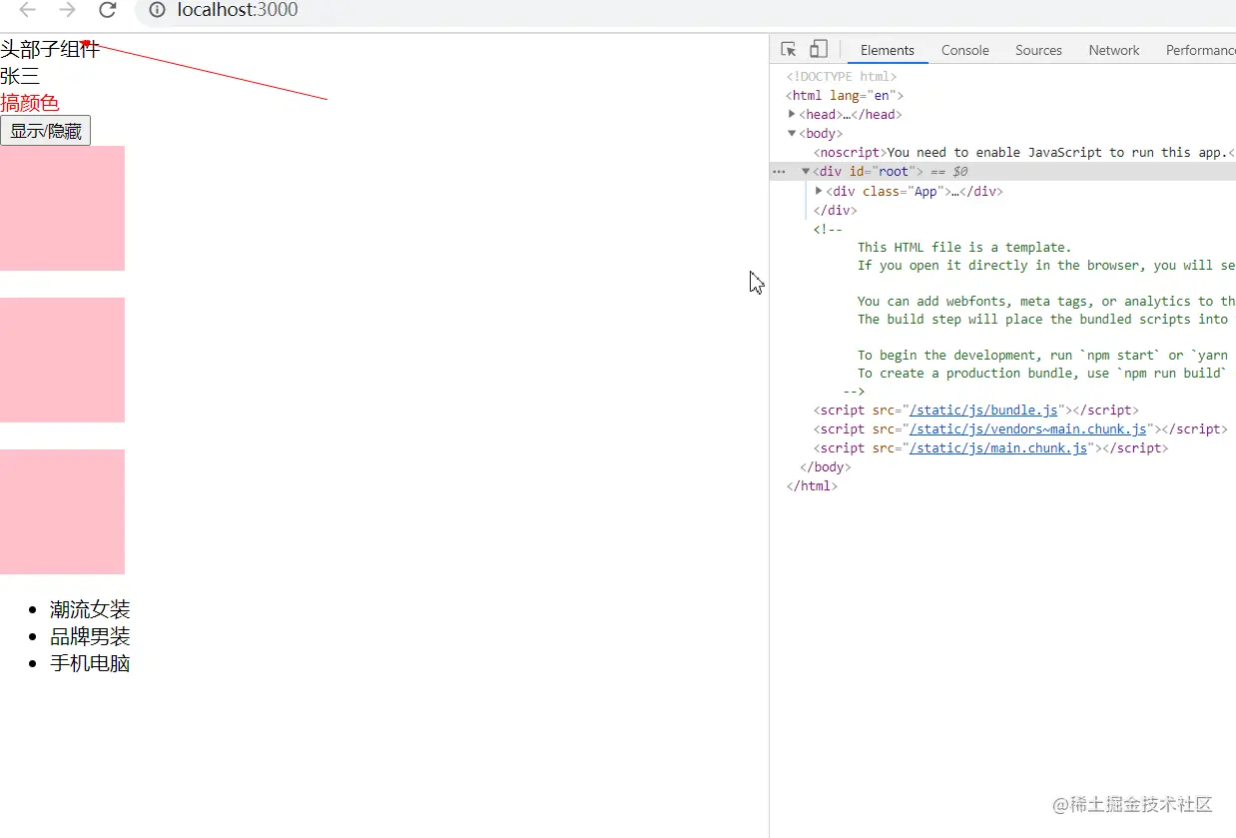Open the Performance tab
The image size is (1236, 838).
tap(1200, 50)
